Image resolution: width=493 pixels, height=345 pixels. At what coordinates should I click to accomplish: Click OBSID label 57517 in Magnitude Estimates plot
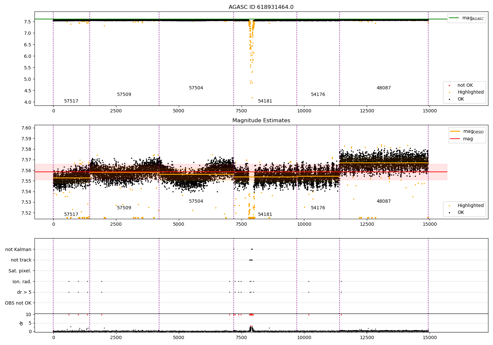(71, 215)
